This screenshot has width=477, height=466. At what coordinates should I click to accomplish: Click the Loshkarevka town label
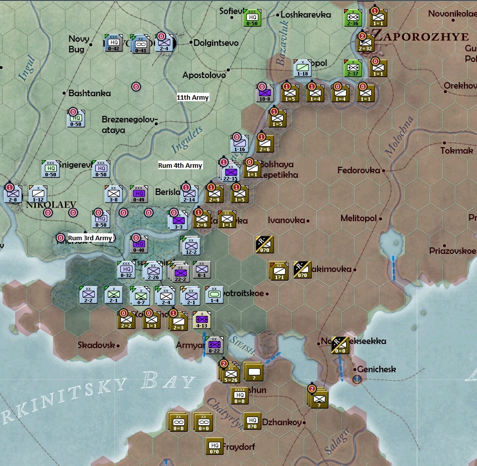point(305,14)
